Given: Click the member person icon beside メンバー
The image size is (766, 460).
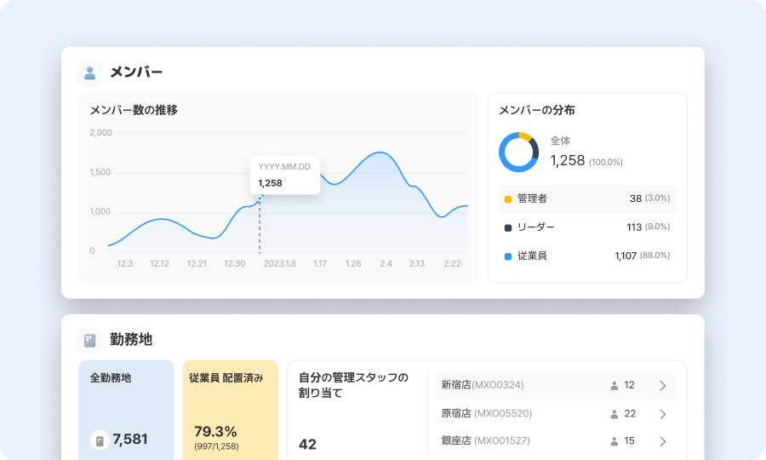Looking at the screenshot, I should click(x=90, y=73).
